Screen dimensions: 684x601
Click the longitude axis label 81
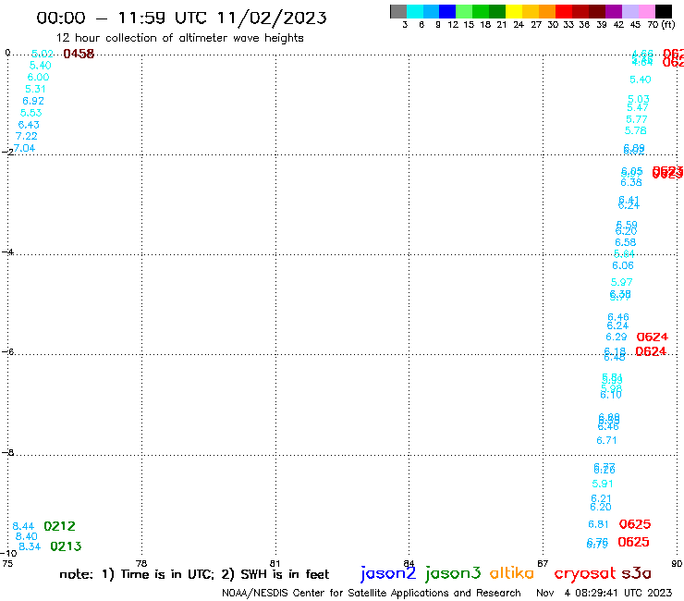tap(275, 563)
